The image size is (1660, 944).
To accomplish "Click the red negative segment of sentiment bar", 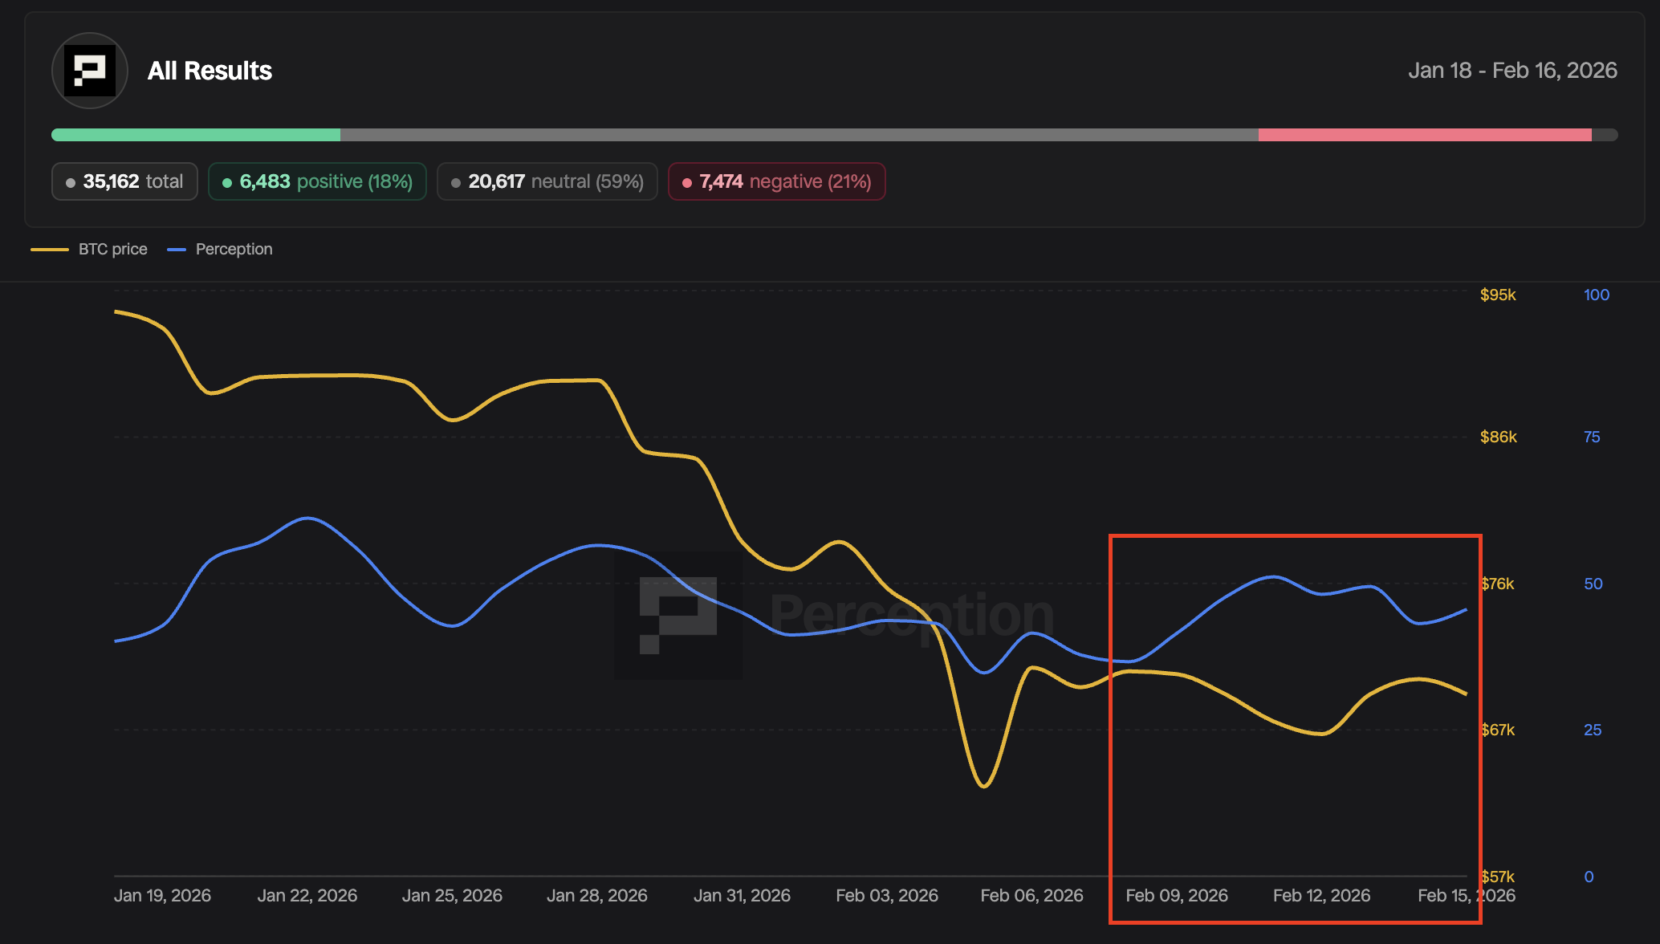I will tap(1424, 135).
